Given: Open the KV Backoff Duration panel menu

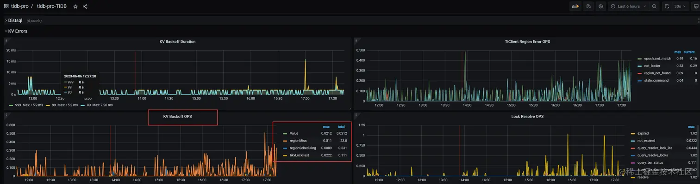Looking at the screenshot, I should [x=177, y=42].
